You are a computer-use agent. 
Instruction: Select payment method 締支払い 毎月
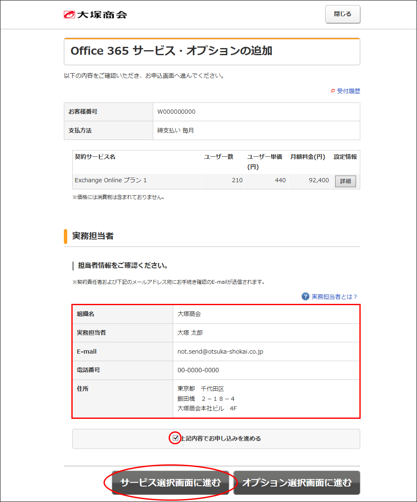175,130
